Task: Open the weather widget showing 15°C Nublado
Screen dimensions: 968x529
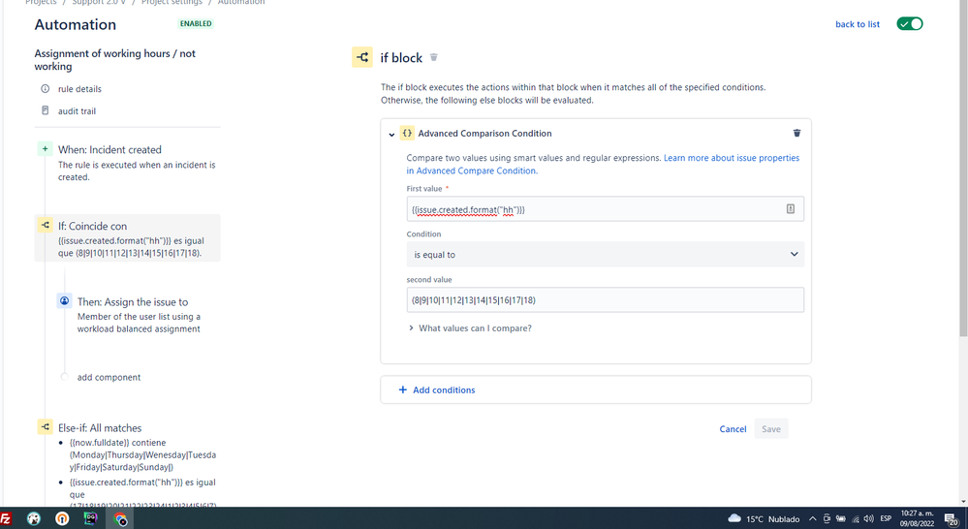Action: (764, 518)
